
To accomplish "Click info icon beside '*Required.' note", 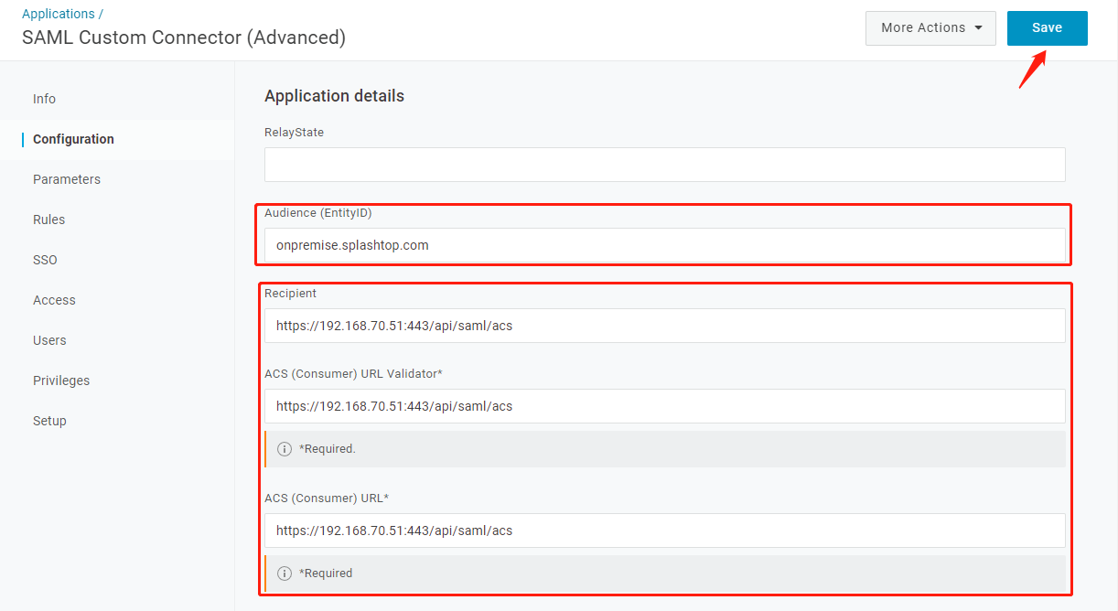I will pos(285,449).
